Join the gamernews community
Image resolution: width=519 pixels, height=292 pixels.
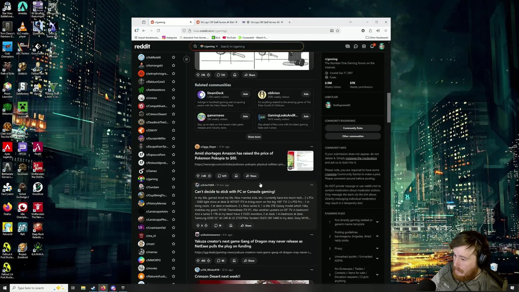pos(245,116)
